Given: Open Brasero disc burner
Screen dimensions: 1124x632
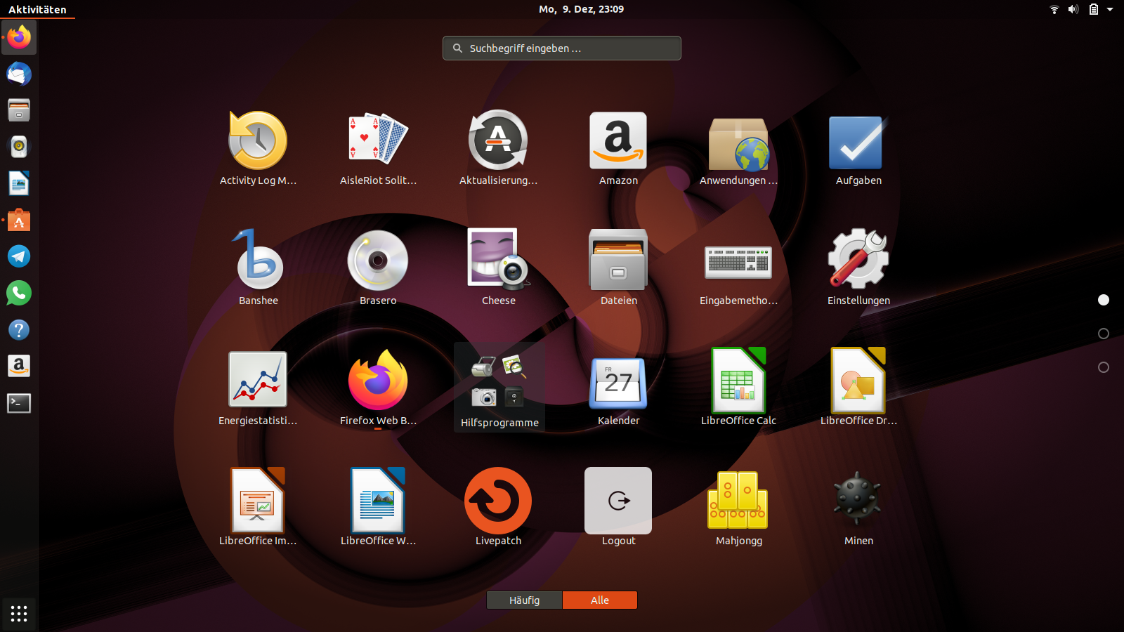Looking at the screenshot, I should click(x=378, y=268).
